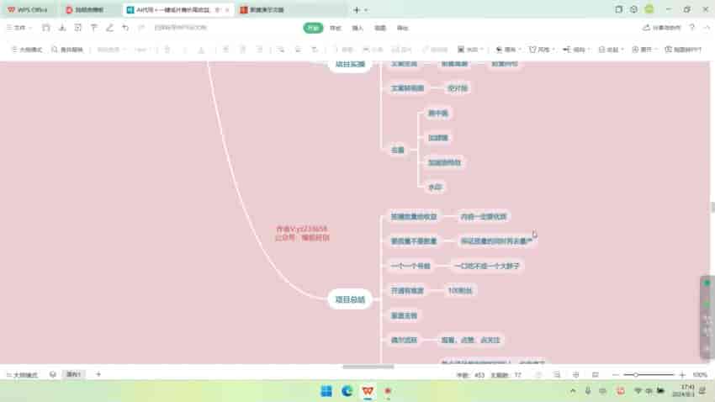715x402 pixels.
Task: Open the font size dropdown
Action: (142, 50)
